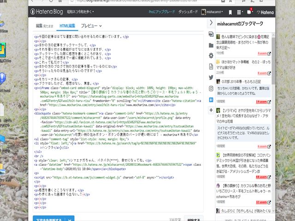This screenshot has width=295, height=221.
Task: Open the プレビュー tab dropdown
Action: tap(91, 26)
